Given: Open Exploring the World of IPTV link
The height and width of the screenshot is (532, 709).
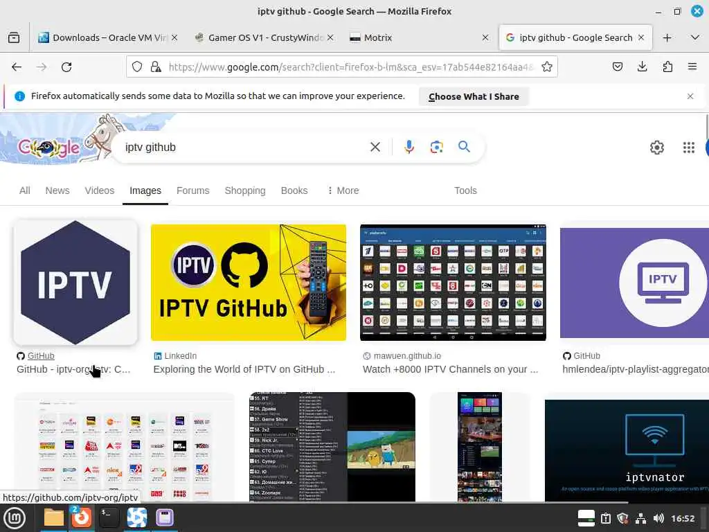Looking at the screenshot, I should 244,369.
